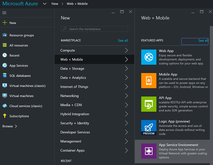Expand Browse in the left sidebar
Image resolution: width=213 pixels, height=165 pixels.
[x=10, y=126]
